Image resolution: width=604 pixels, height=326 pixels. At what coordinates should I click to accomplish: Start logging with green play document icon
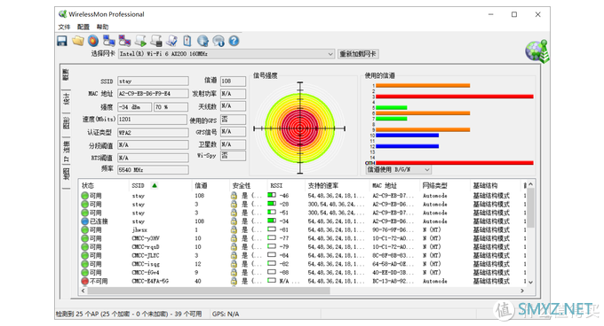140,41
